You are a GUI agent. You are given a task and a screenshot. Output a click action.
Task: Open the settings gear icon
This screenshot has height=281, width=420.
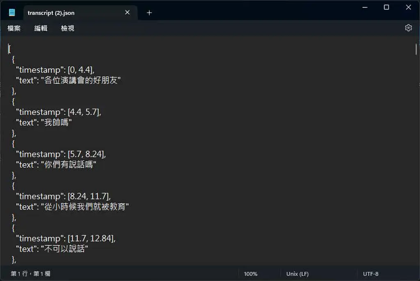(x=408, y=28)
